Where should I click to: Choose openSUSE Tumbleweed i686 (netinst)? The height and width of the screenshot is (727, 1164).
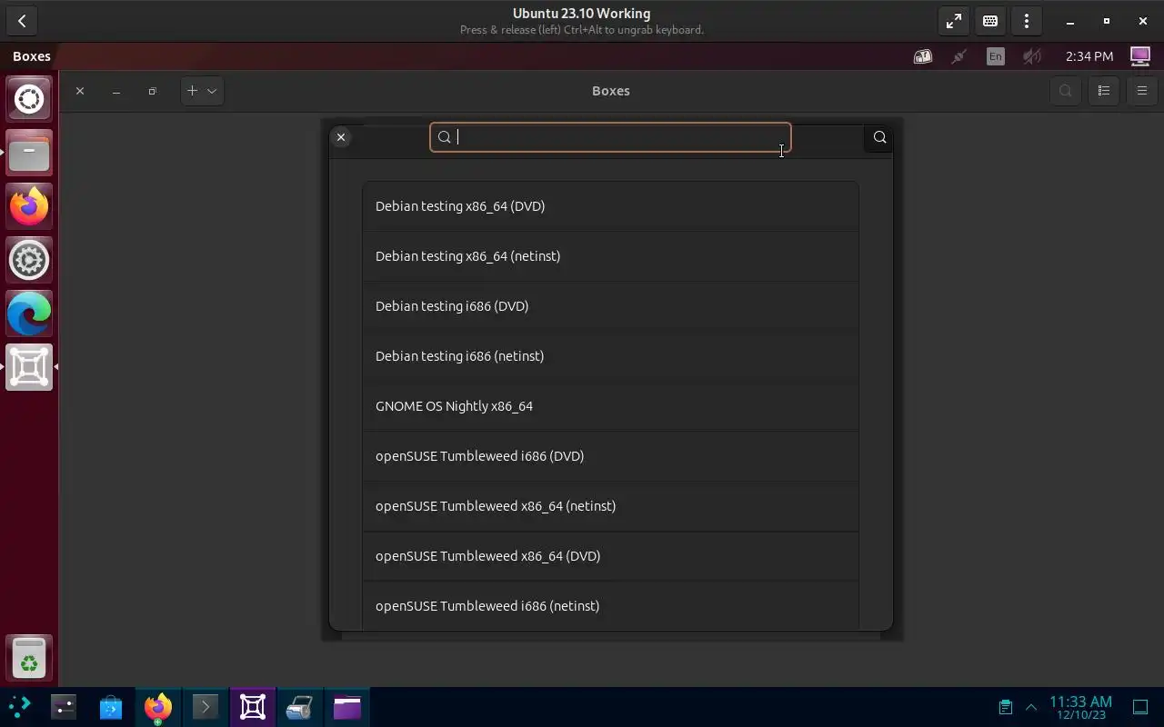coord(610,606)
